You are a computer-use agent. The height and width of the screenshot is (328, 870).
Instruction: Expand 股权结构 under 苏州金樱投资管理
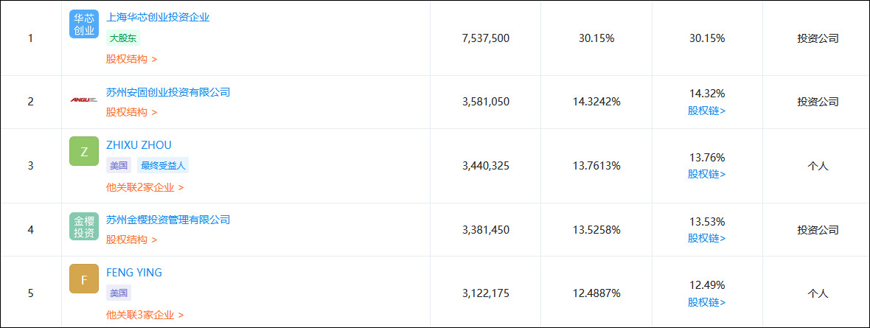tap(131, 240)
